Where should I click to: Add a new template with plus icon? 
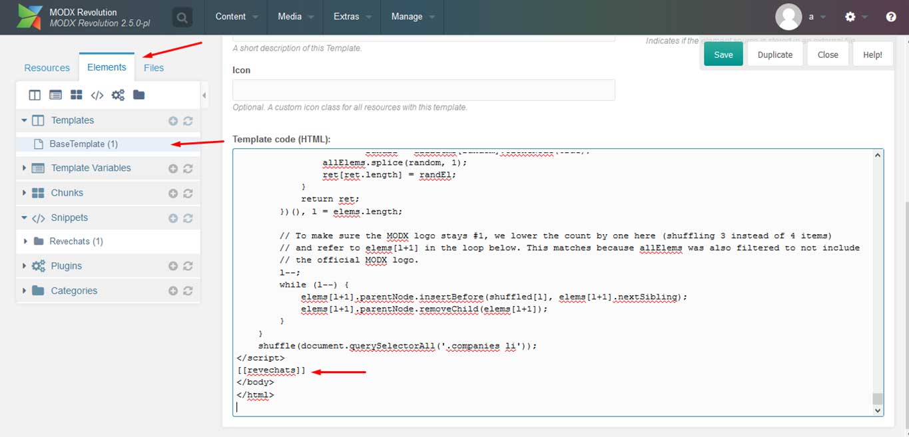[173, 121]
